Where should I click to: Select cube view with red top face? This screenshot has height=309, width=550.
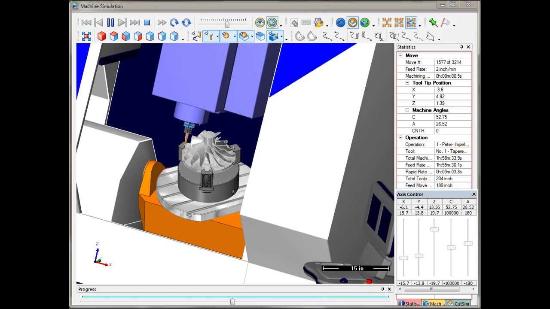coord(113,36)
